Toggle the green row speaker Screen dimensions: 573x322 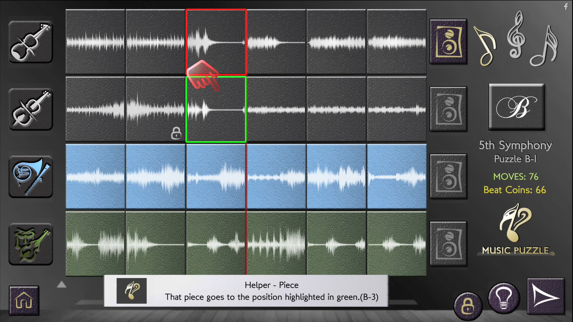point(449,244)
